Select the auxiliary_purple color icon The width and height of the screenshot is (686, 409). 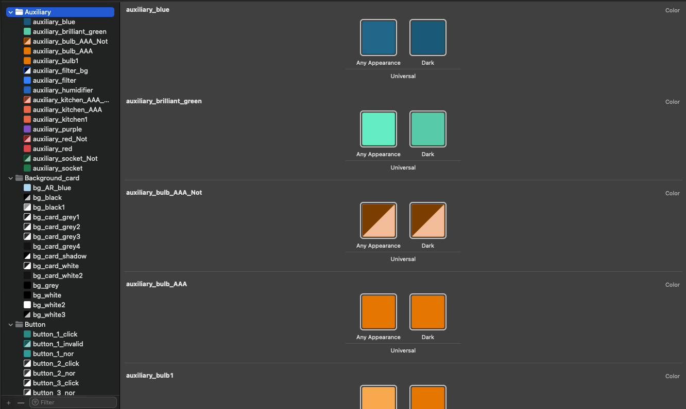click(27, 129)
